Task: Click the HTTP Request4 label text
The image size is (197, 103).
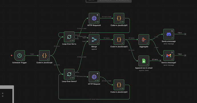Action: tap(94, 25)
